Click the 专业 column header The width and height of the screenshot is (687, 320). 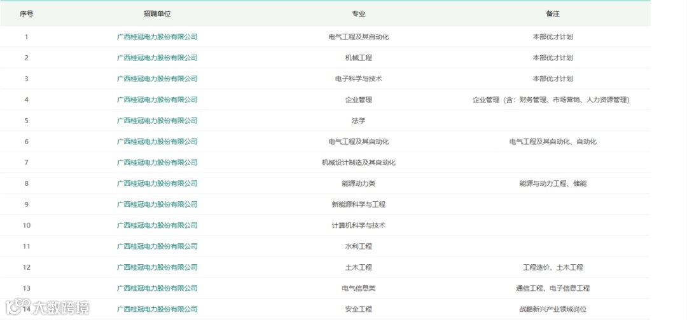click(x=358, y=13)
